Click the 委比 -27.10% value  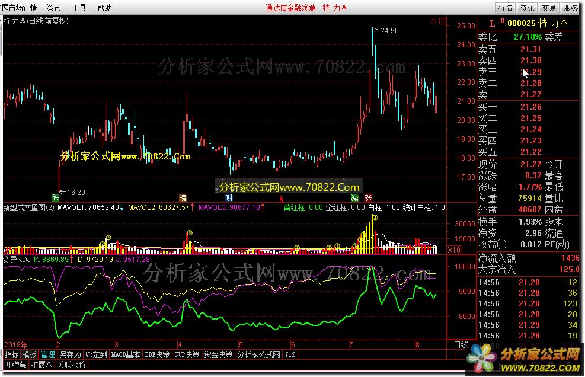pos(526,37)
